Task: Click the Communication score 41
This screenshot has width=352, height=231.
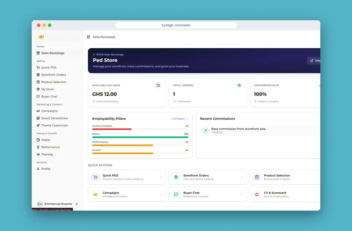Action: [187, 126]
